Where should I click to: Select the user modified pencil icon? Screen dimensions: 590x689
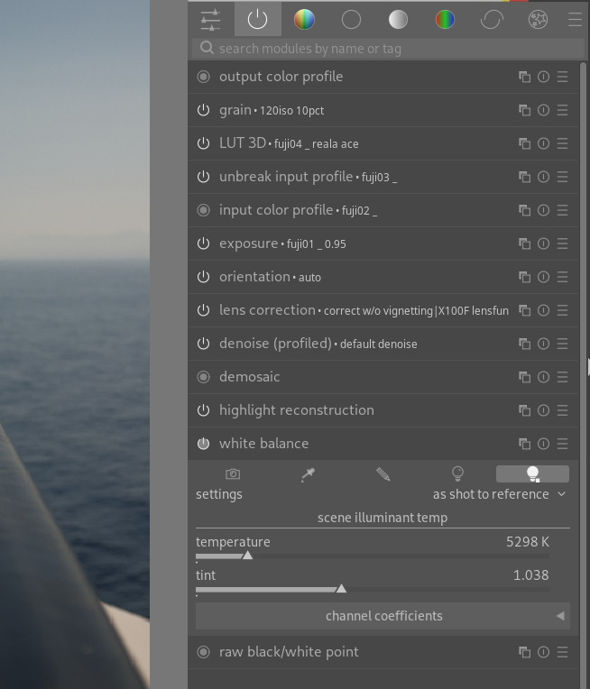click(383, 474)
